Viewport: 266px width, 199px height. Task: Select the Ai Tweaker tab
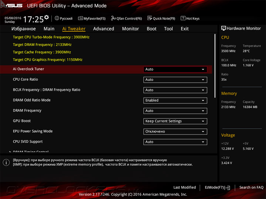click(x=74, y=29)
